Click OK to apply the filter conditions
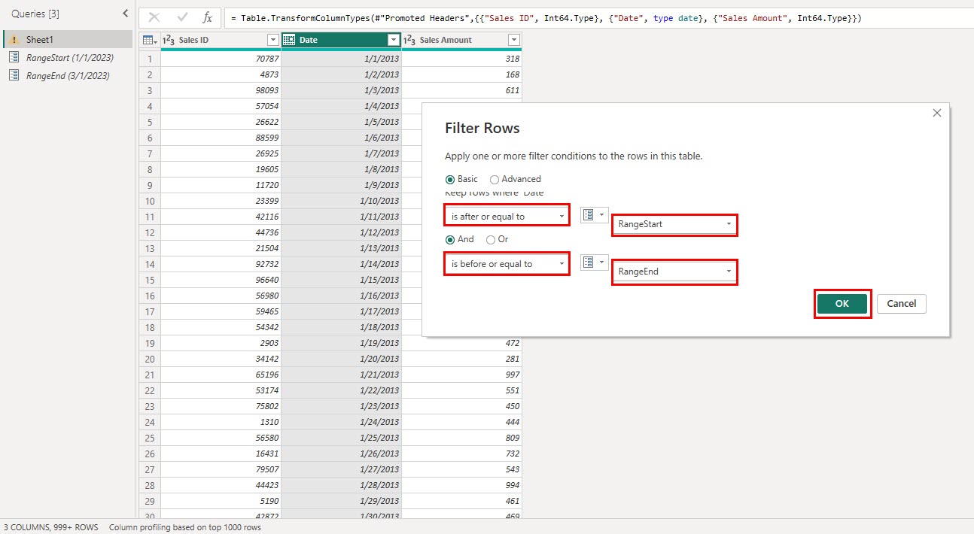 click(x=842, y=303)
